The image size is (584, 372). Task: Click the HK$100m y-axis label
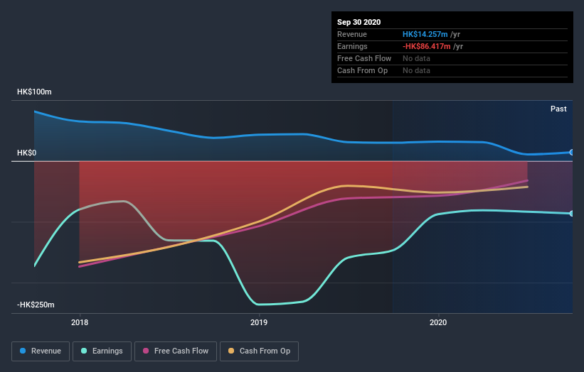(x=34, y=92)
